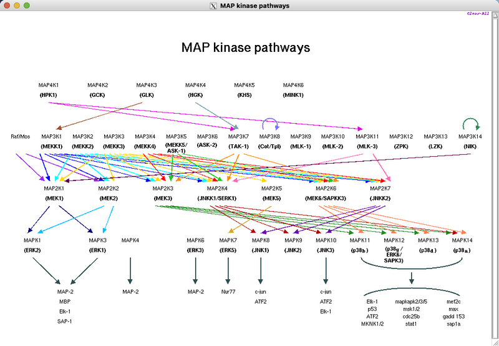Viewport: 499px width, 346px height.
Task: Click the purple self-loop arrow above MAP3K8
Action: coord(270,122)
